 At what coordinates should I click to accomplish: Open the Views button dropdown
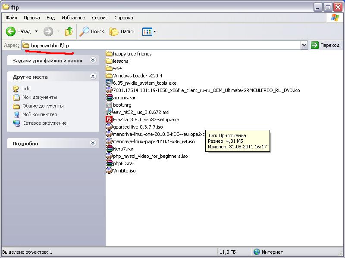click(x=154, y=31)
